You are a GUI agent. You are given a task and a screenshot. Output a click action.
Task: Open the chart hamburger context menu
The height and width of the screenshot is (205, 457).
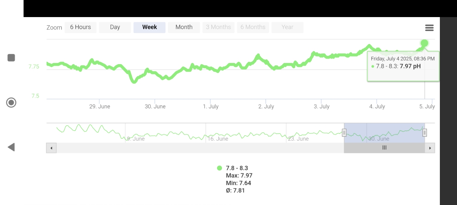pos(429,28)
